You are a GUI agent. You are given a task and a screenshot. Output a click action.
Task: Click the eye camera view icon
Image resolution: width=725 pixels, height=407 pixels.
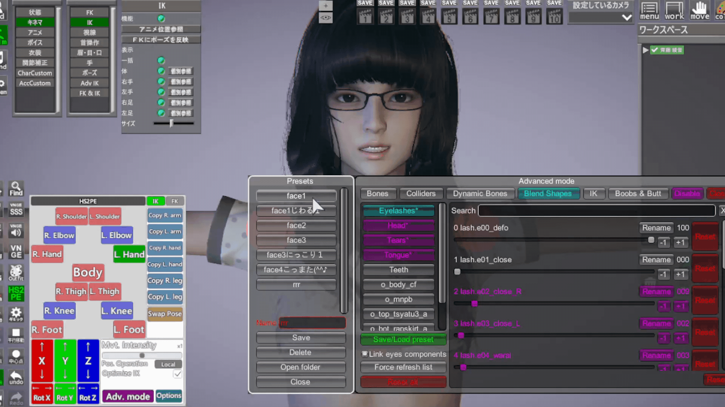pyautogui.click(x=325, y=18)
